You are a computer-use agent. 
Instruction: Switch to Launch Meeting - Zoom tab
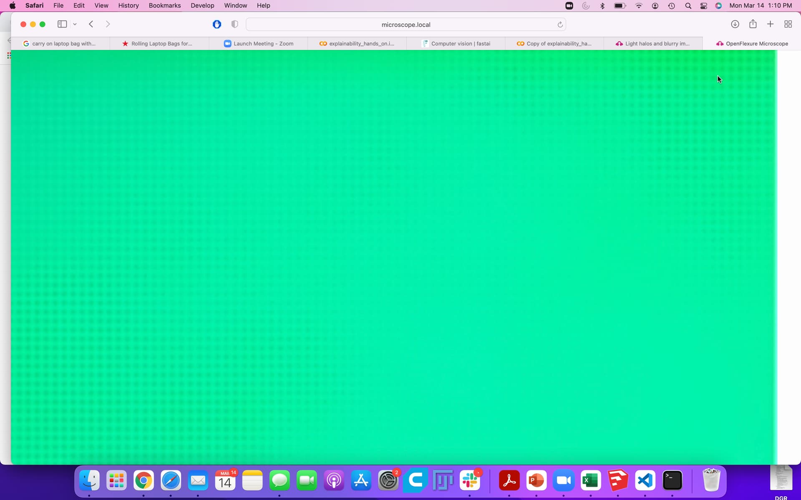click(258, 43)
